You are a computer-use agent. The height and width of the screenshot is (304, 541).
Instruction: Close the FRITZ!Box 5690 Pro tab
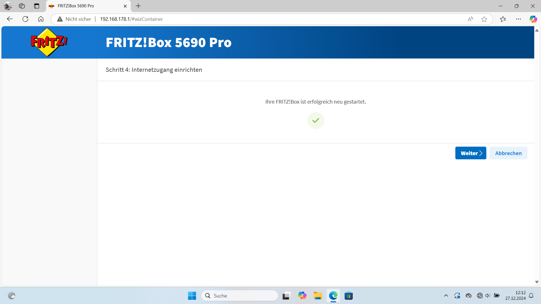[125, 6]
